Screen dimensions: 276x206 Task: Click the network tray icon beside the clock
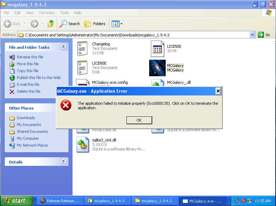tap(250, 201)
